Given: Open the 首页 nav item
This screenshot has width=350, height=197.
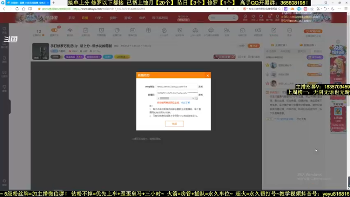Looking at the screenshot, I should pos(72,18).
